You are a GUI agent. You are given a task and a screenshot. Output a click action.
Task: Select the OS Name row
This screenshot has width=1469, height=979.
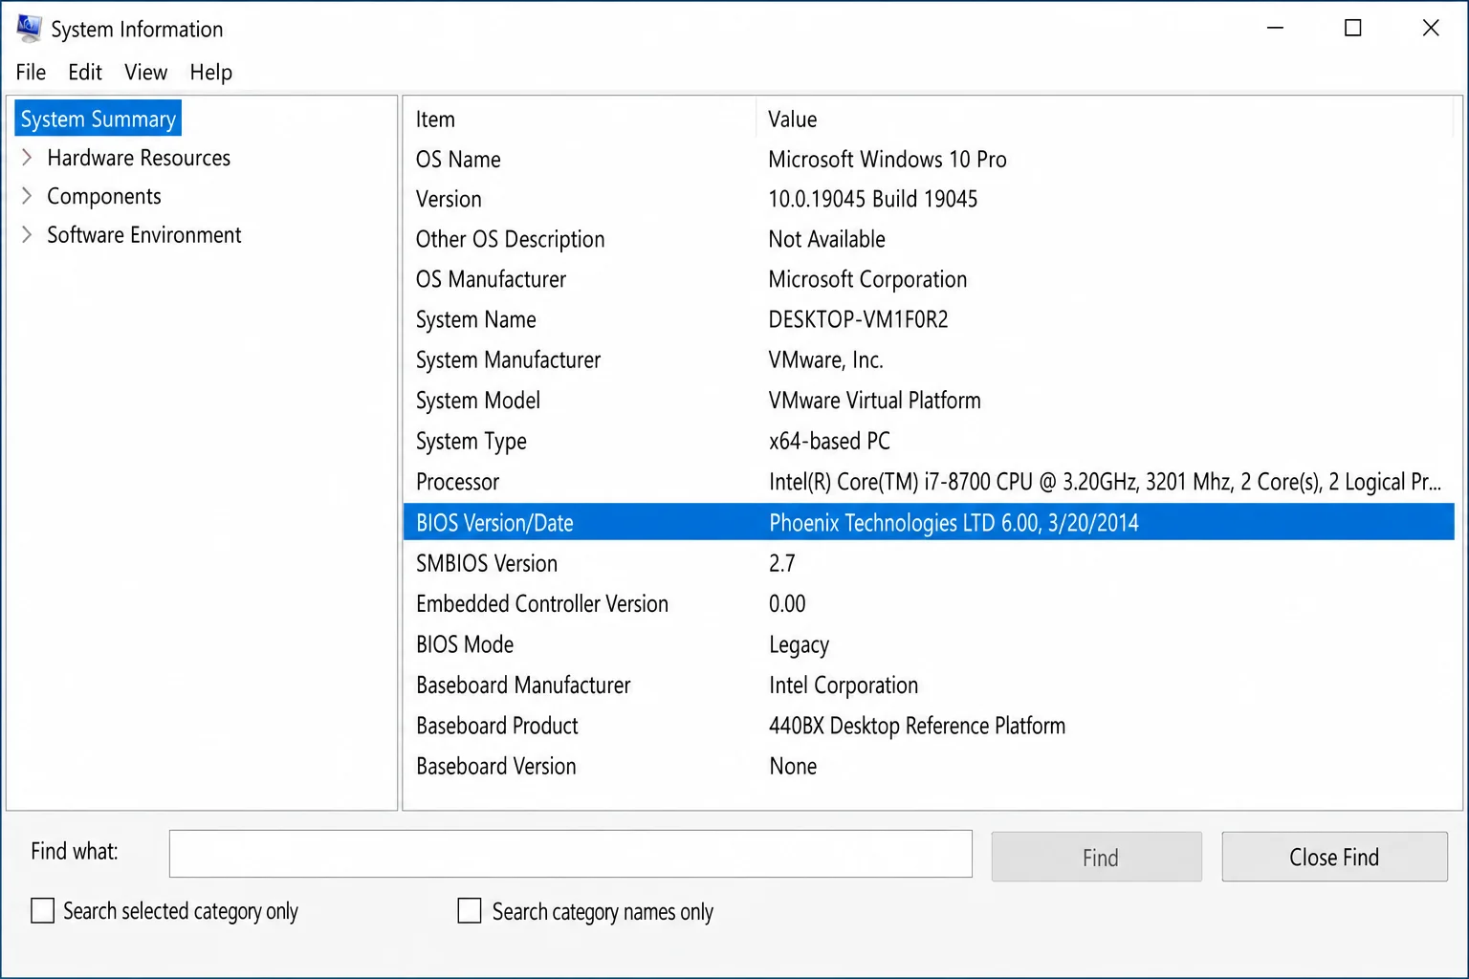click(x=929, y=160)
